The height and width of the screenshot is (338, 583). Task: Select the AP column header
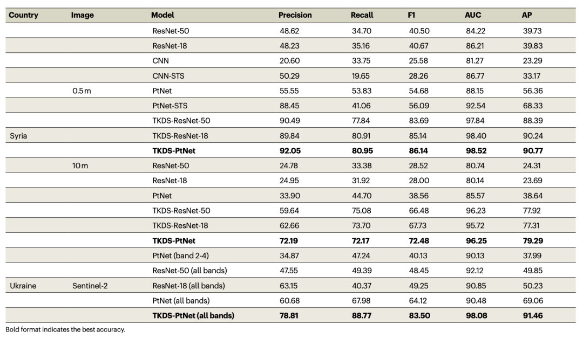pyautogui.click(x=526, y=15)
